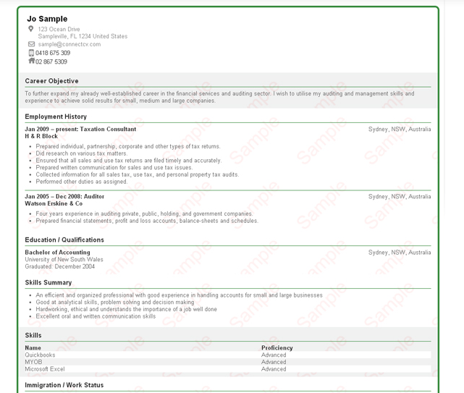This screenshot has height=393, width=464.
Task: Click Jan 2005 – Dec 2008: Auditor
Action: coord(64,197)
